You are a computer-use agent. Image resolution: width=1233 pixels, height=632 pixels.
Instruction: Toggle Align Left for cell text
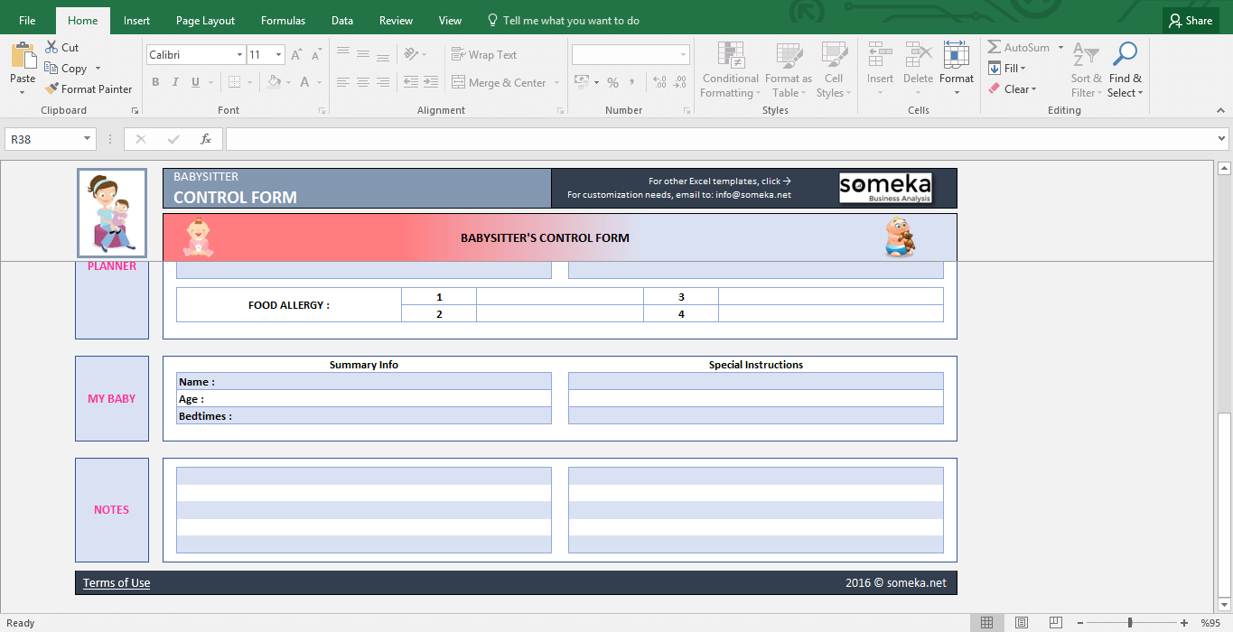click(x=342, y=82)
